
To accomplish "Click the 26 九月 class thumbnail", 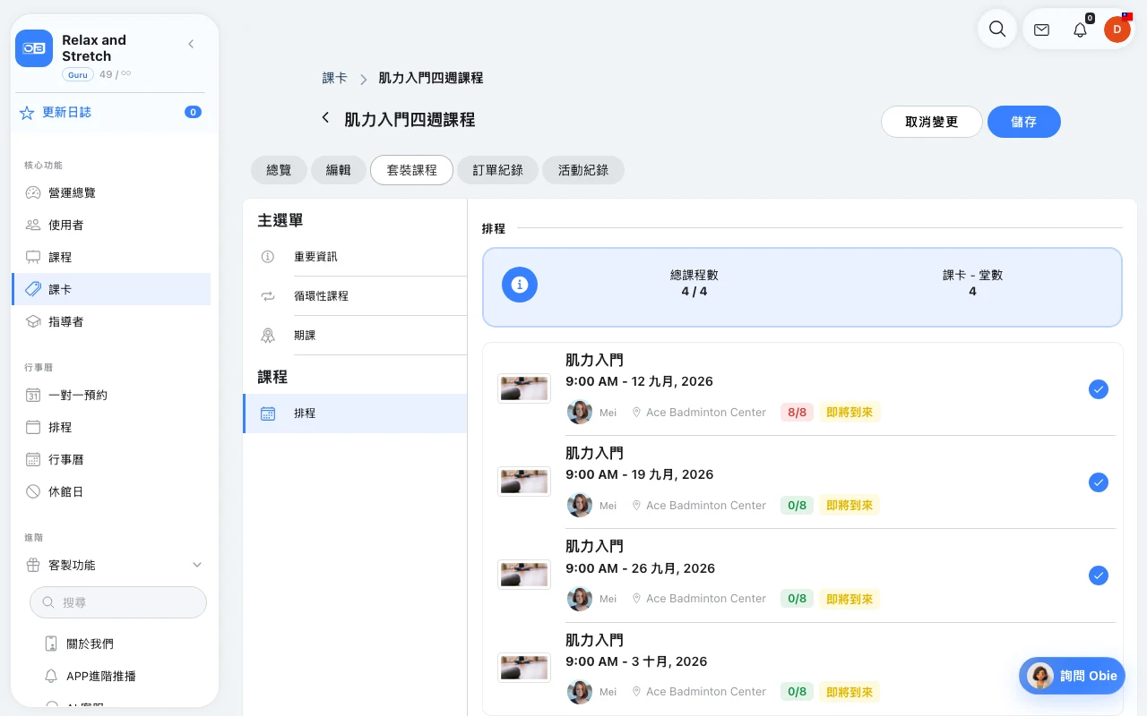I will 524,575.
